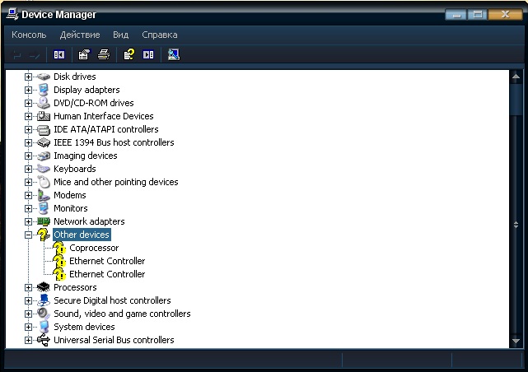Open the Действие menu

tap(80, 35)
